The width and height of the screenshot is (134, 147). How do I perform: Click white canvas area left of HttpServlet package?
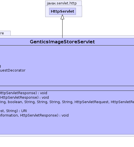[23, 14]
